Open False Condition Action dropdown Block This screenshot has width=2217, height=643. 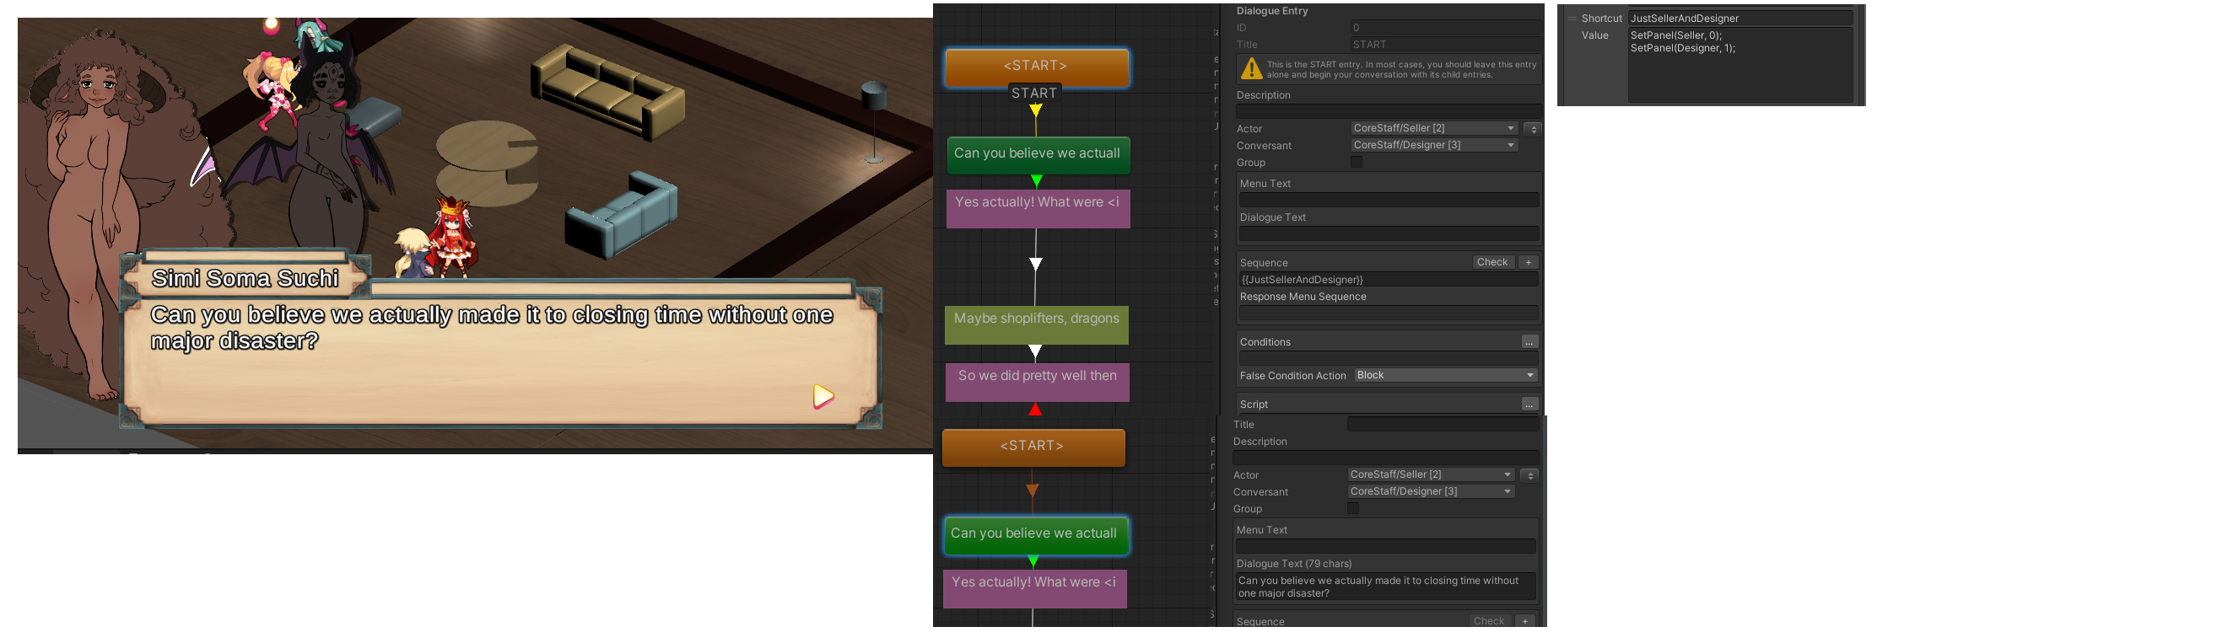(1445, 376)
